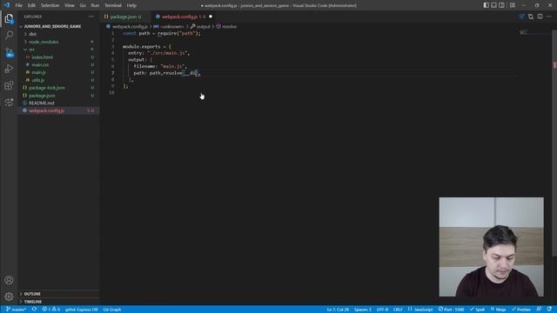Open the Search view in activity bar
The width and height of the screenshot is (557, 313).
coord(9,35)
